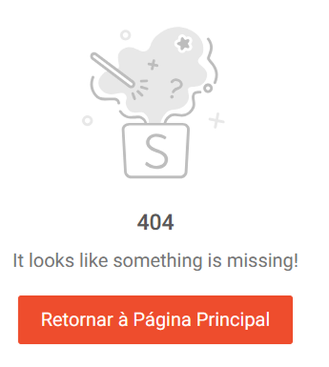This screenshot has height=367, width=329.
Task: Click the Retornar à Página Principal button
Action: (x=155, y=320)
